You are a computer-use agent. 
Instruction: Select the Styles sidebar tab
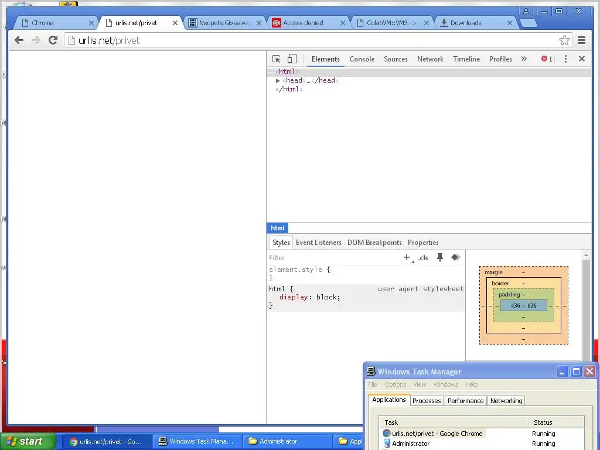281,243
